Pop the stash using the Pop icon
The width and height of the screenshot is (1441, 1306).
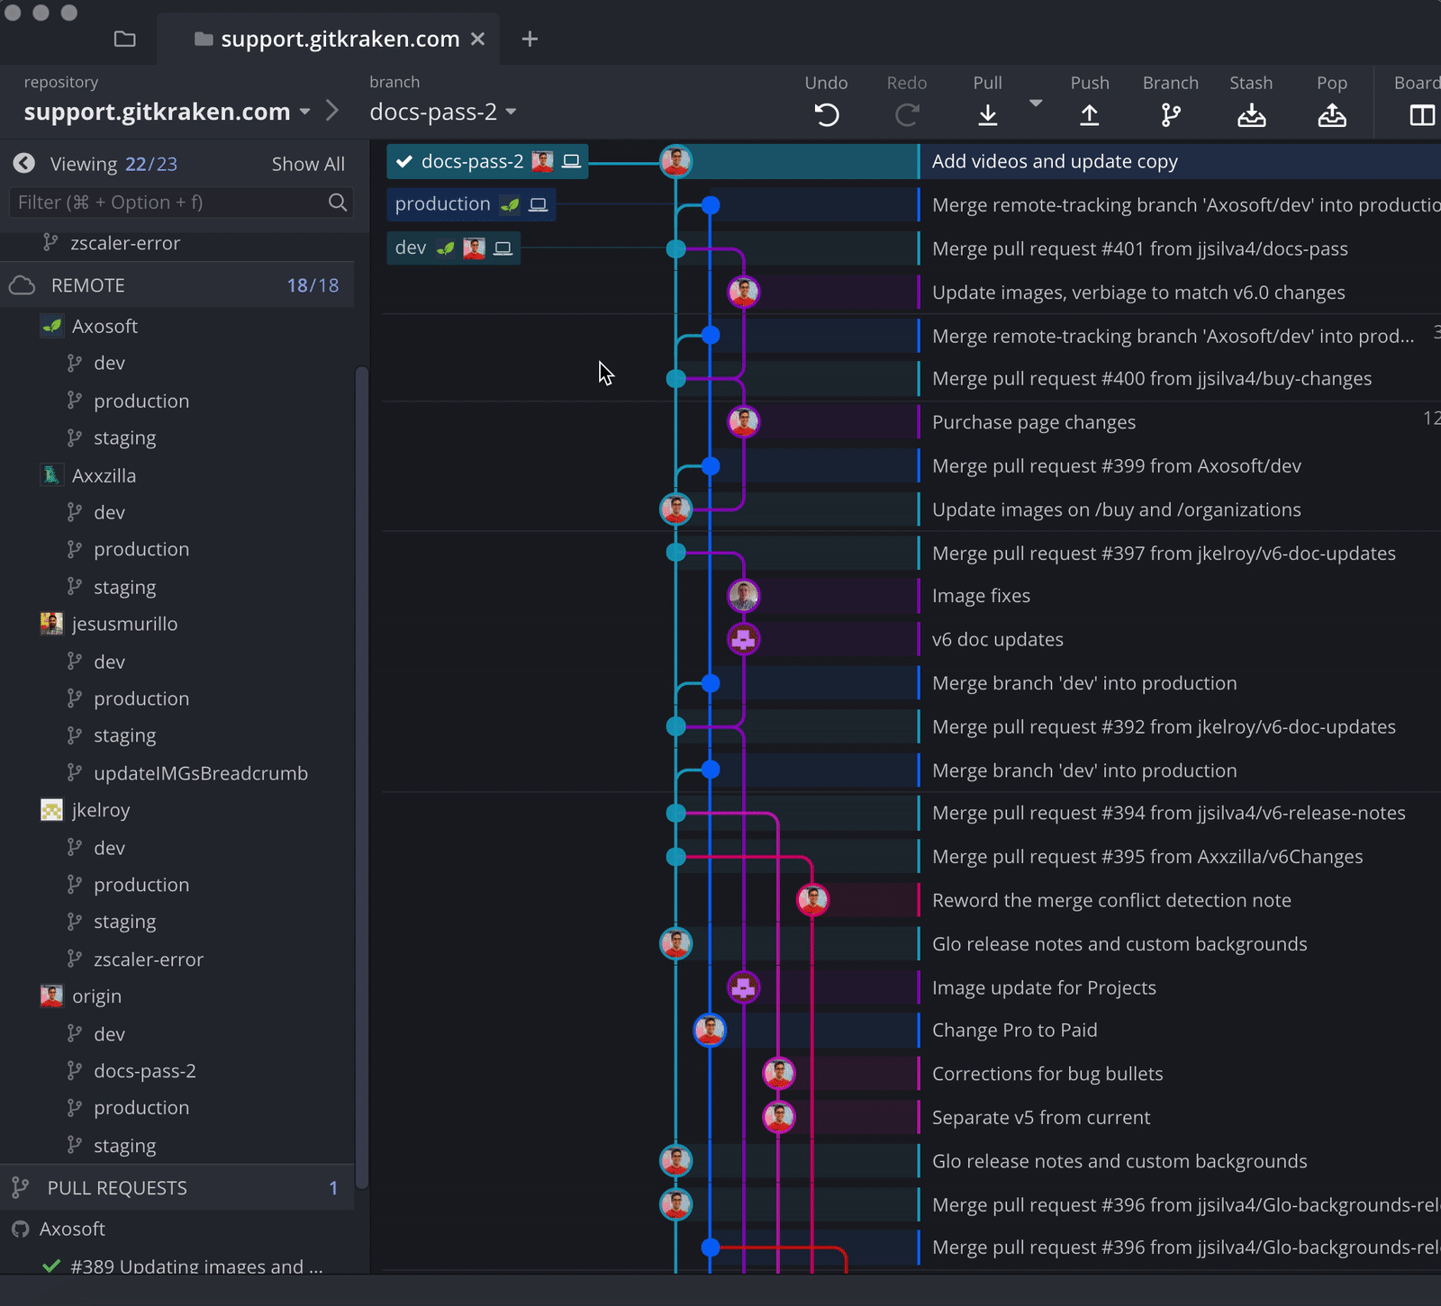1331,115
